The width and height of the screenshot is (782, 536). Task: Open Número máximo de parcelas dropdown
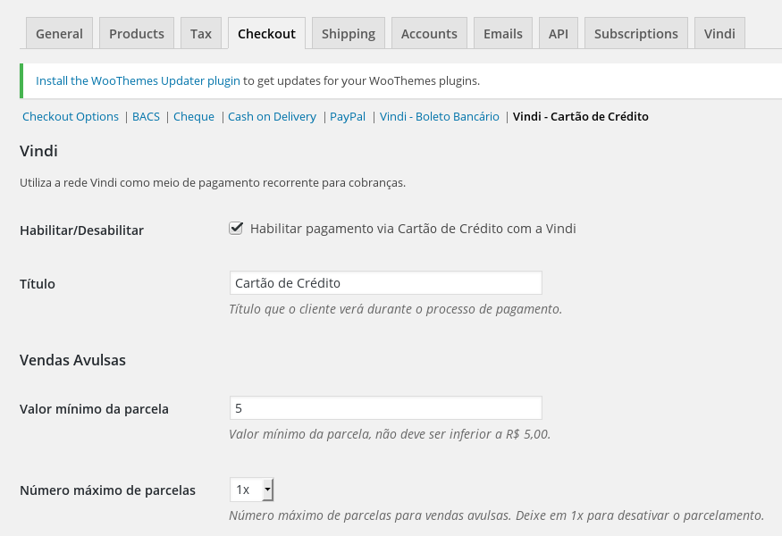pyautogui.click(x=252, y=490)
